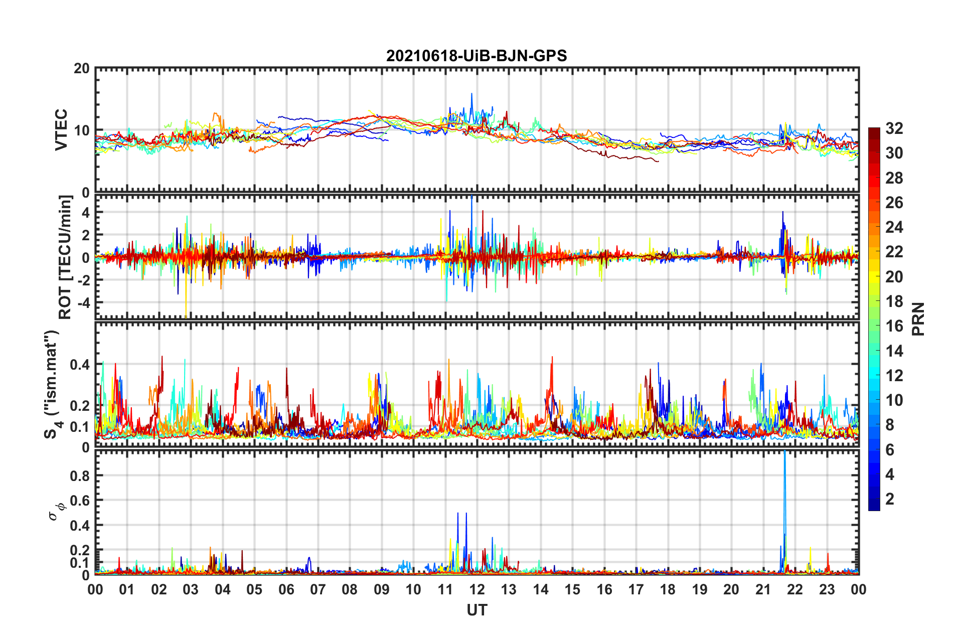Click colorbar tick label 22
The width and height of the screenshot is (954, 638).
(894, 252)
